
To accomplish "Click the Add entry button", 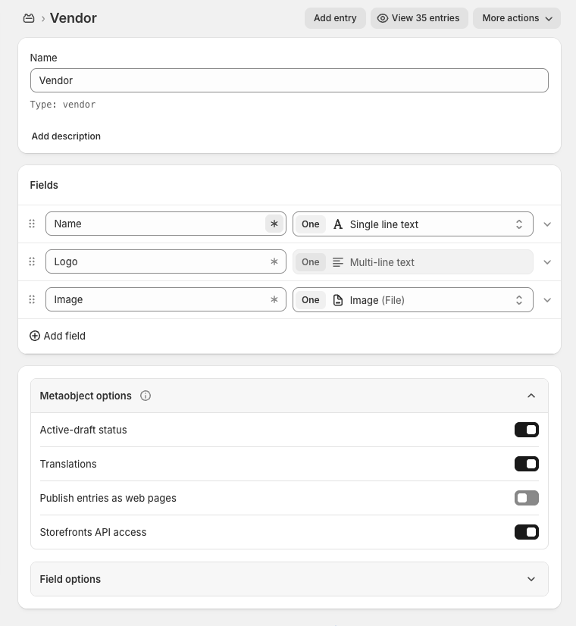I will [x=335, y=17].
